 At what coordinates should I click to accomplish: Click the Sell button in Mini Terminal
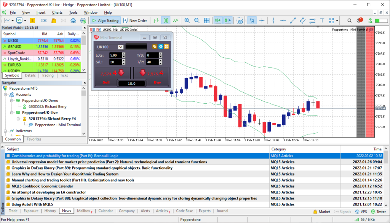106,82
